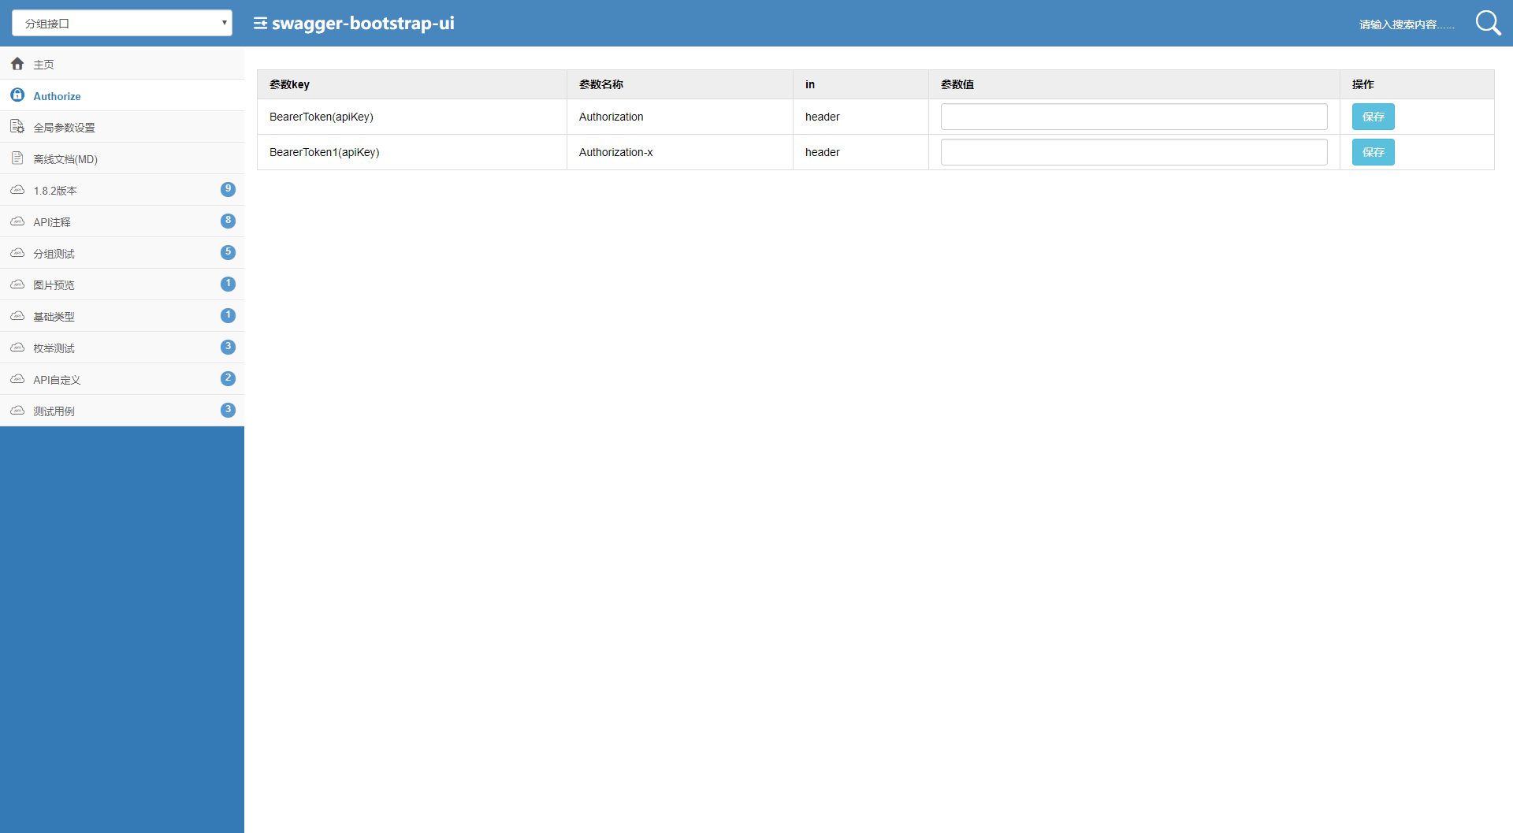The image size is (1513, 833).
Task: Open 离线文档(MD) in the sidebar
Action: coord(122,158)
